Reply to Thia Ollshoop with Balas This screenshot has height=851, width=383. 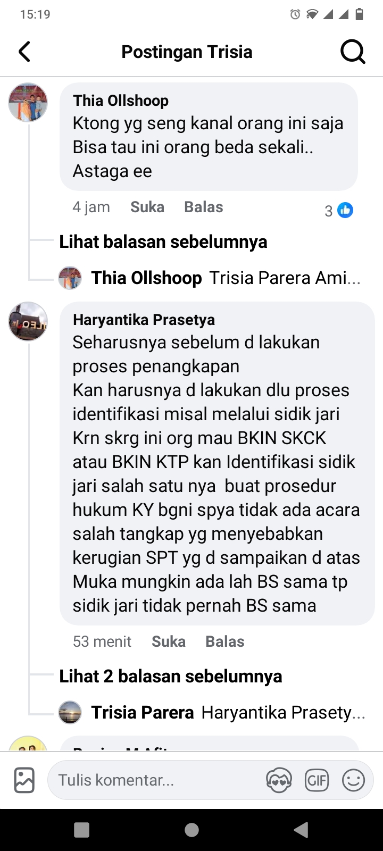pyautogui.click(x=204, y=207)
